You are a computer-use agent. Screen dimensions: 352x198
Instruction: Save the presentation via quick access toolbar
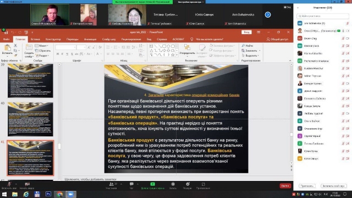6,32
